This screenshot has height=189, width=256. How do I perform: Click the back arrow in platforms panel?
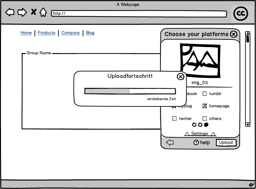170,143
